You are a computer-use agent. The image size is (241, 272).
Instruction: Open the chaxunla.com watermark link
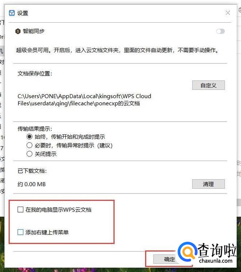pos(216,261)
